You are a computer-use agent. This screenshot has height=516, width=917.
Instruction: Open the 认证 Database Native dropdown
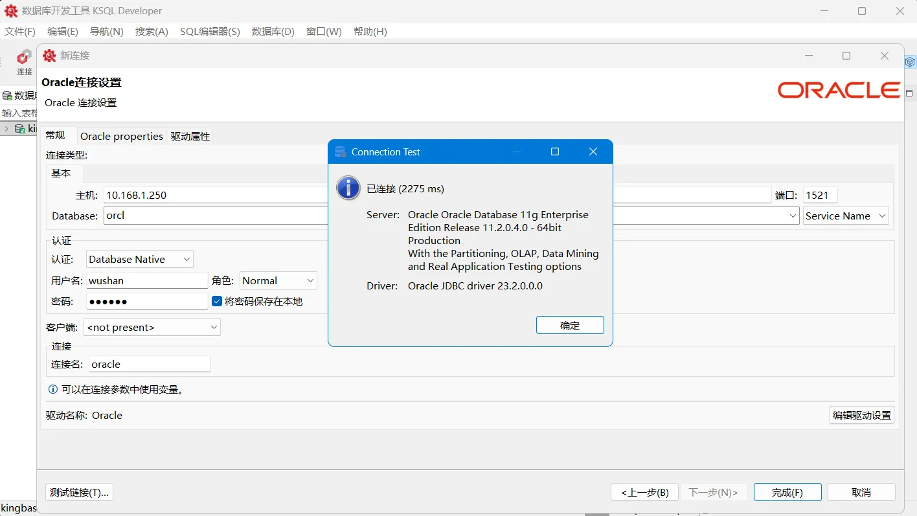pyautogui.click(x=187, y=259)
